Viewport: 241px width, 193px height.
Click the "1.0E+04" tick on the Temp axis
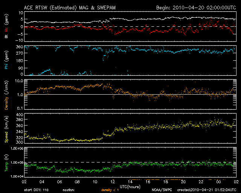17,176
